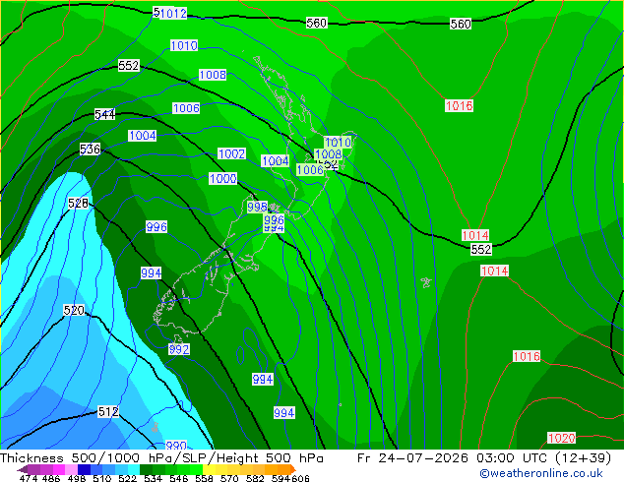
Task: Click the light pink legend swatch above 498
Action: [x=71, y=469]
